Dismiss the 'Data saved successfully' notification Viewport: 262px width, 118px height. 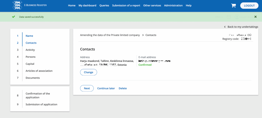click(x=255, y=17)
